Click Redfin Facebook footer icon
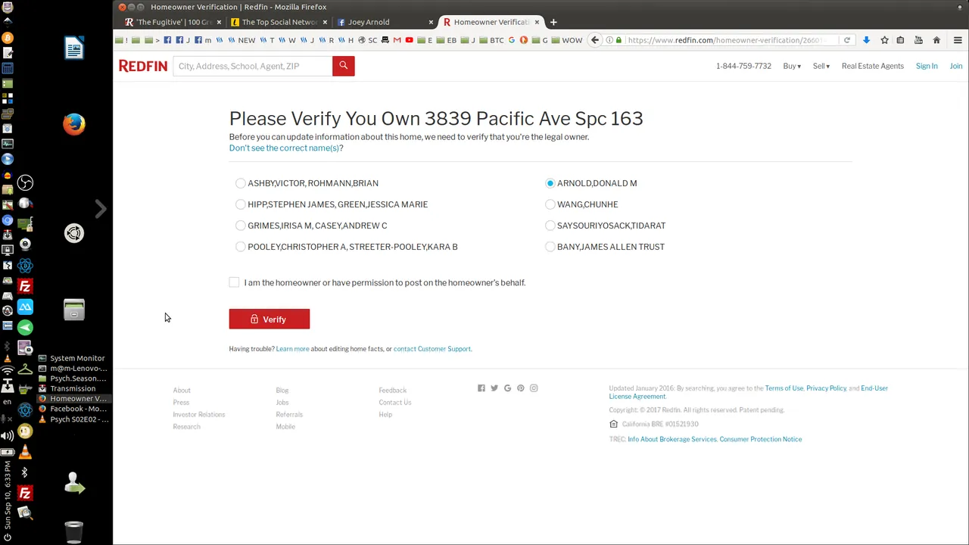 481,388
